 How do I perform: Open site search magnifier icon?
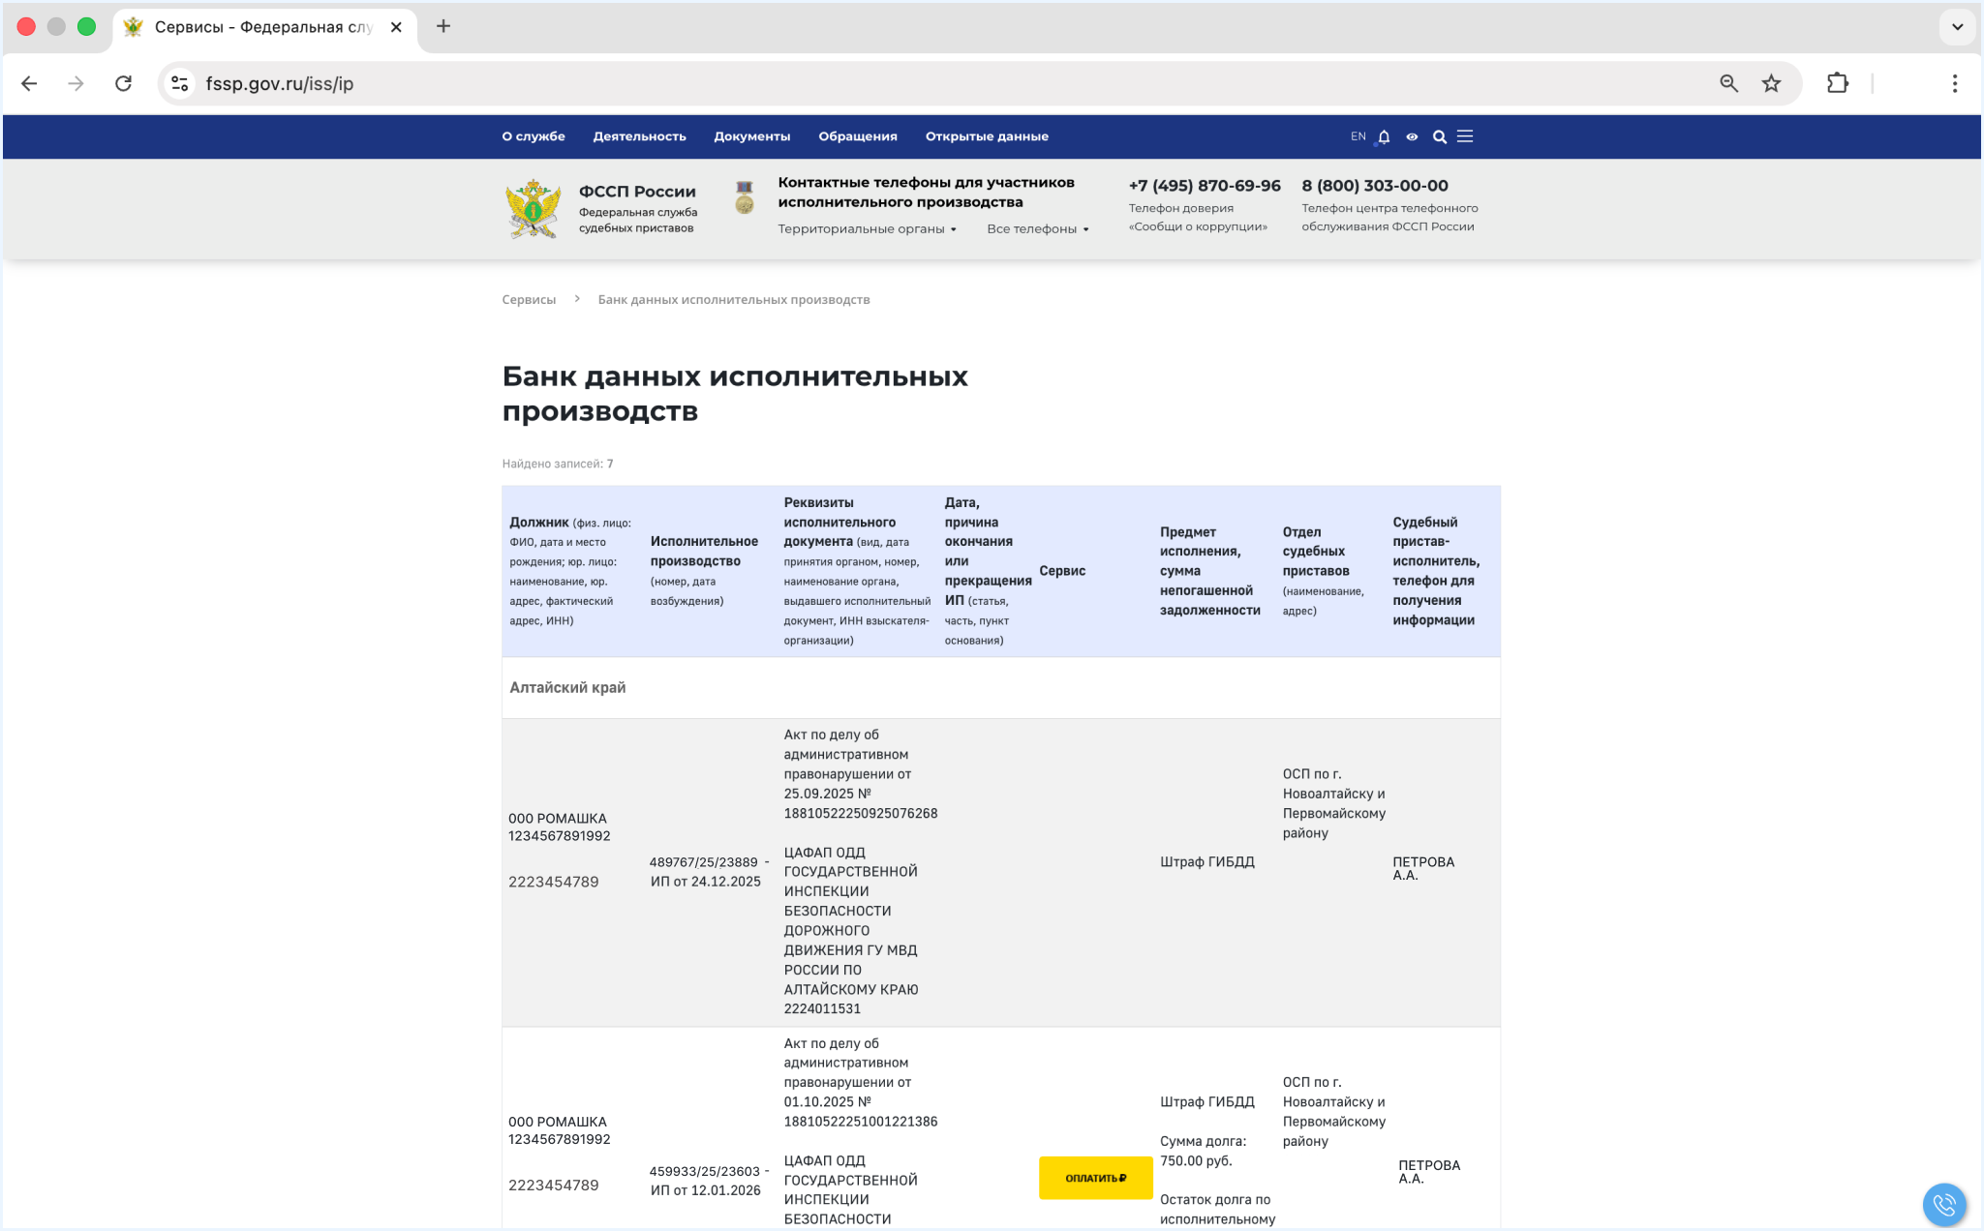tap(1440, 136)
